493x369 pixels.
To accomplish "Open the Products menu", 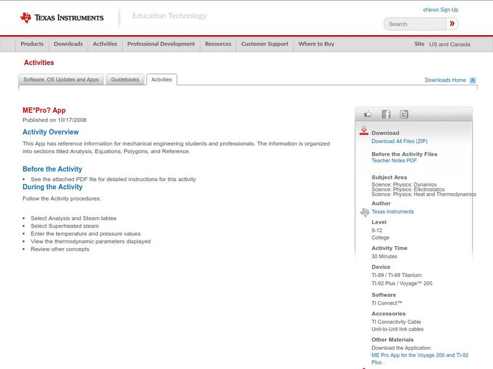I will (x=32, y=44).
